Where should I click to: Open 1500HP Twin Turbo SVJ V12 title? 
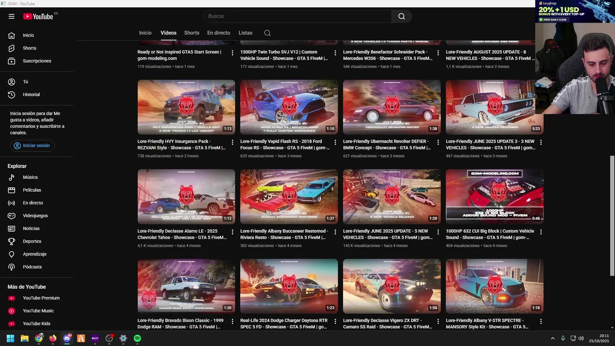point(284,55)
